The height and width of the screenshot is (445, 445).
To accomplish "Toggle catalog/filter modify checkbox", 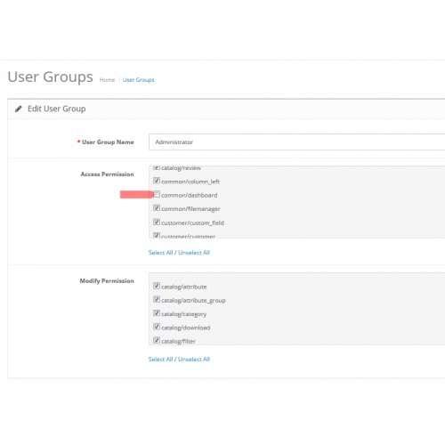I will pyautogui.click(x=157, y=340).
